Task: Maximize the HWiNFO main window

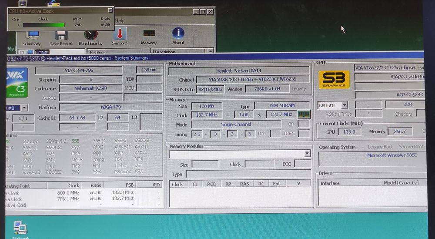Action: 203,12
